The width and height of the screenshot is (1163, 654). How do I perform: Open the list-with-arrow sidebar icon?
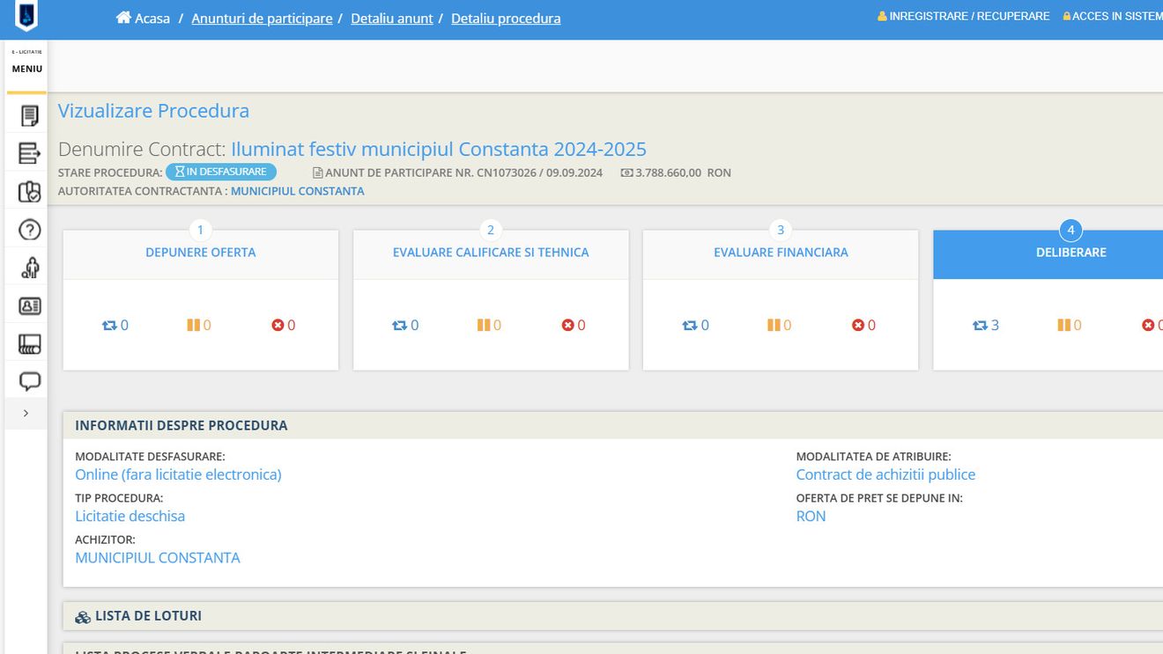coord(29,153)
